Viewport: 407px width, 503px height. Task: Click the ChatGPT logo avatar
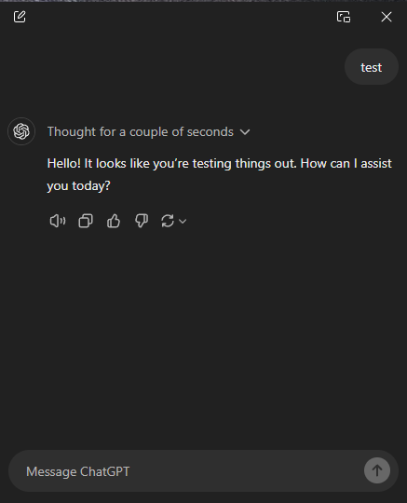click(x=21, y=131)
